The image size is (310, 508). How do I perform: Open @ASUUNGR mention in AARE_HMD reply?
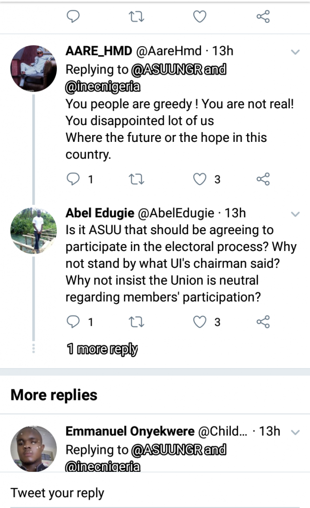166,69
